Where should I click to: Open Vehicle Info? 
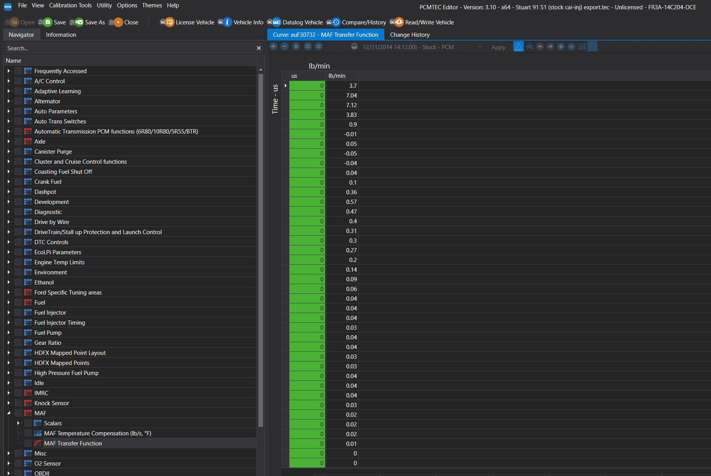(227, 22)
